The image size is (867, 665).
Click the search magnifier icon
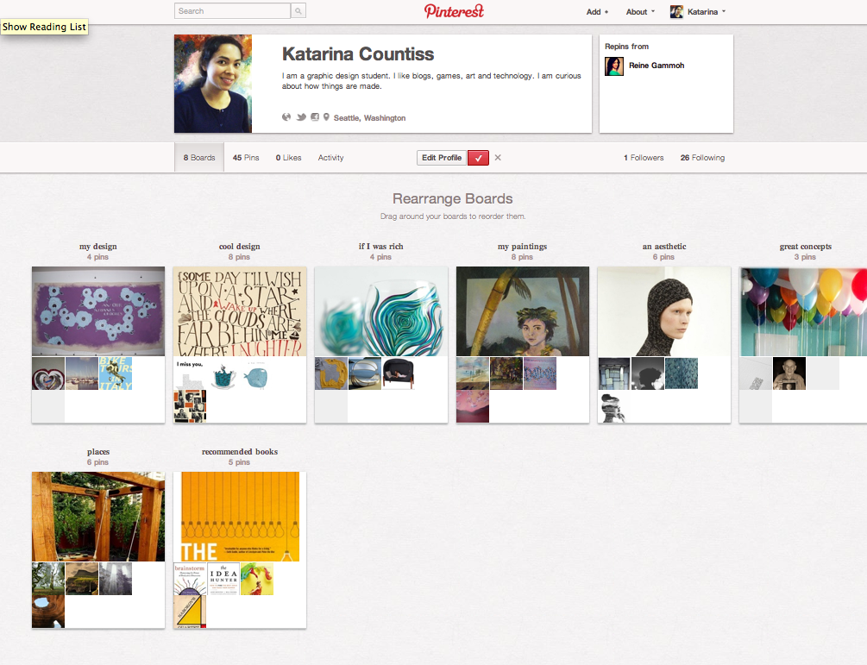[x=298, y=11]
